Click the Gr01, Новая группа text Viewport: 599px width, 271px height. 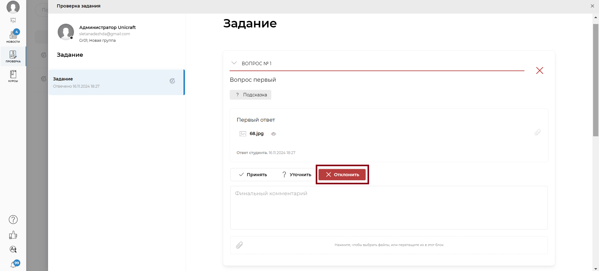(97, 41)
